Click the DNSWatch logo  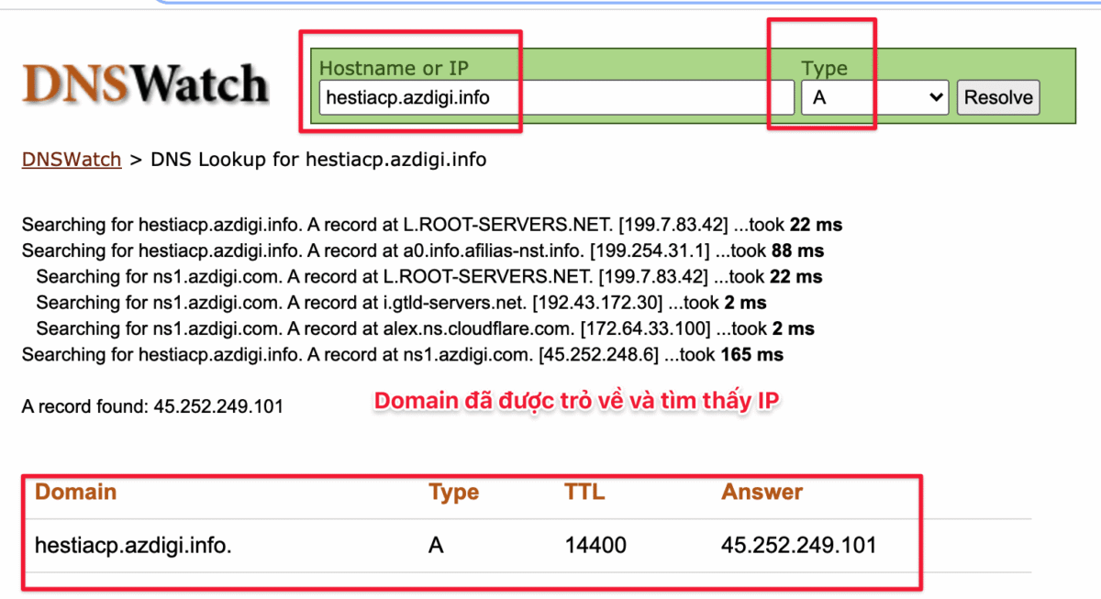click(x=145, y=84)
